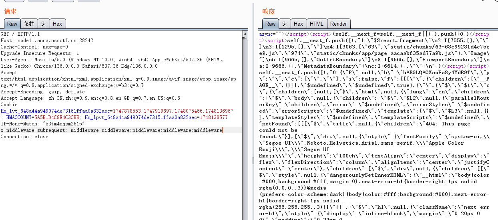Click response text "async=" at top
The height and width of the screenshot is (220, 498).
[267, 34]
